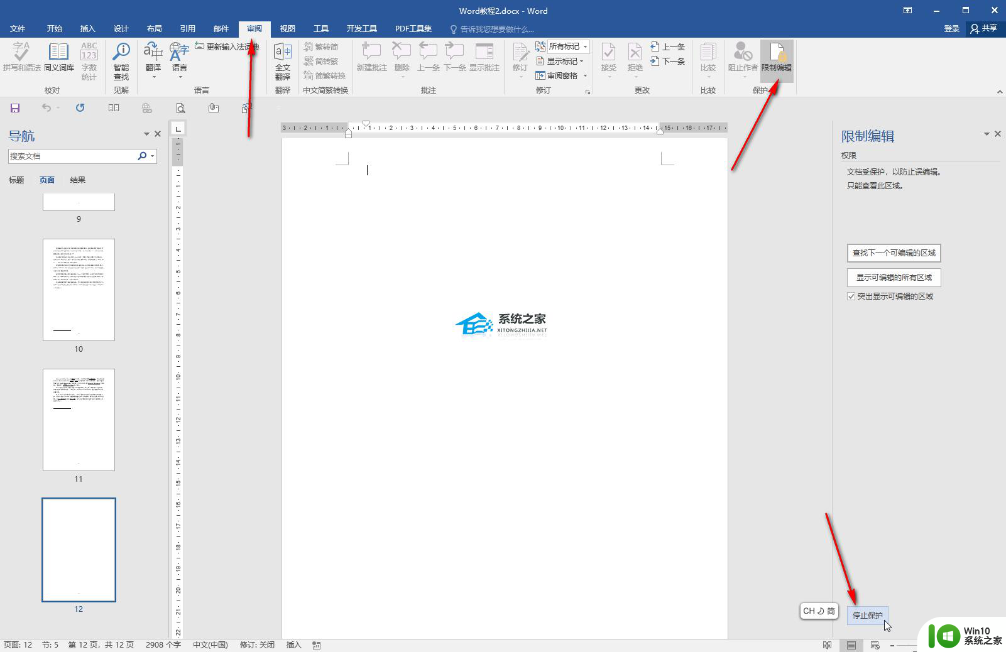Click Full Text Translation (全文翻译) icon

[x=283, y=61]
